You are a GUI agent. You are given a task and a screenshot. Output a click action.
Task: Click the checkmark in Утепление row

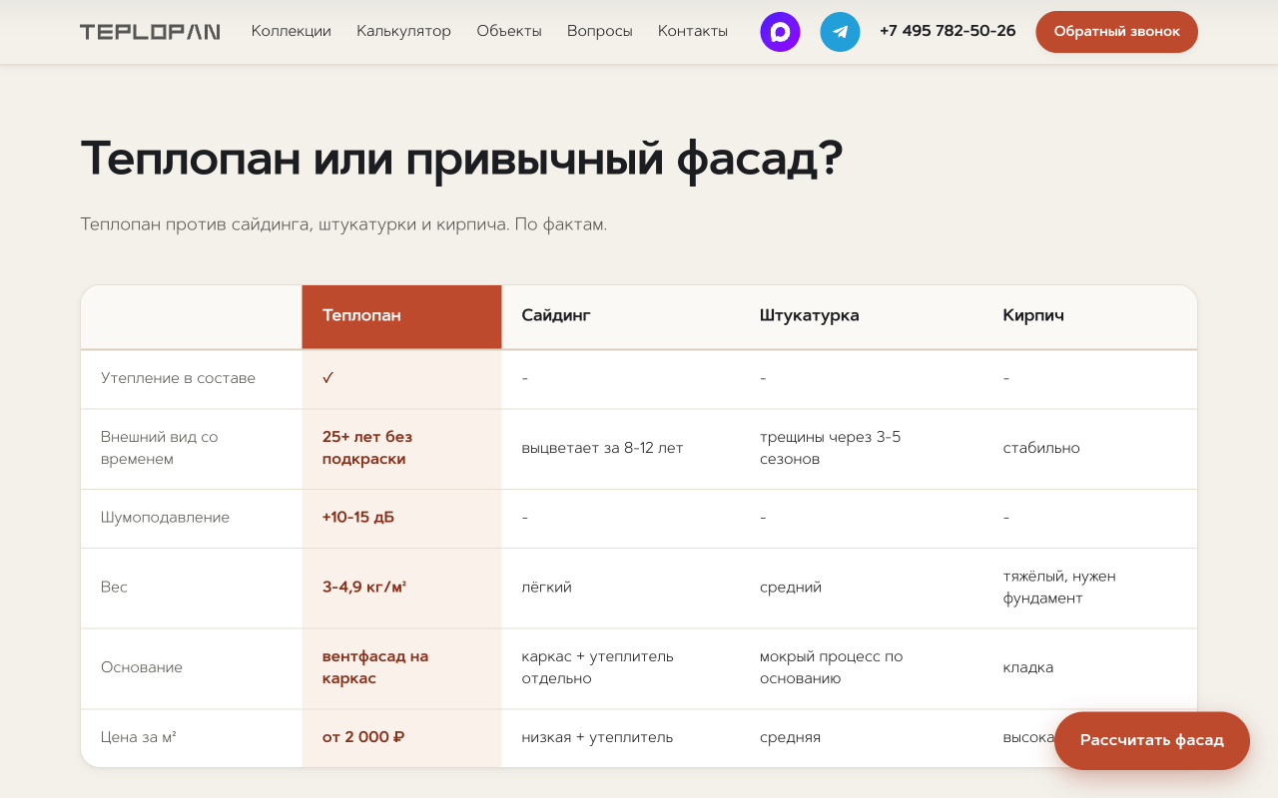tap(328, 378)
